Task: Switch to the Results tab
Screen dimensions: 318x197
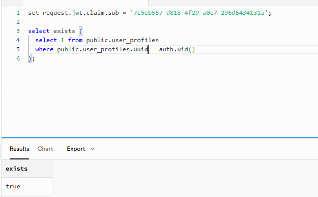Action: point(19,149)
